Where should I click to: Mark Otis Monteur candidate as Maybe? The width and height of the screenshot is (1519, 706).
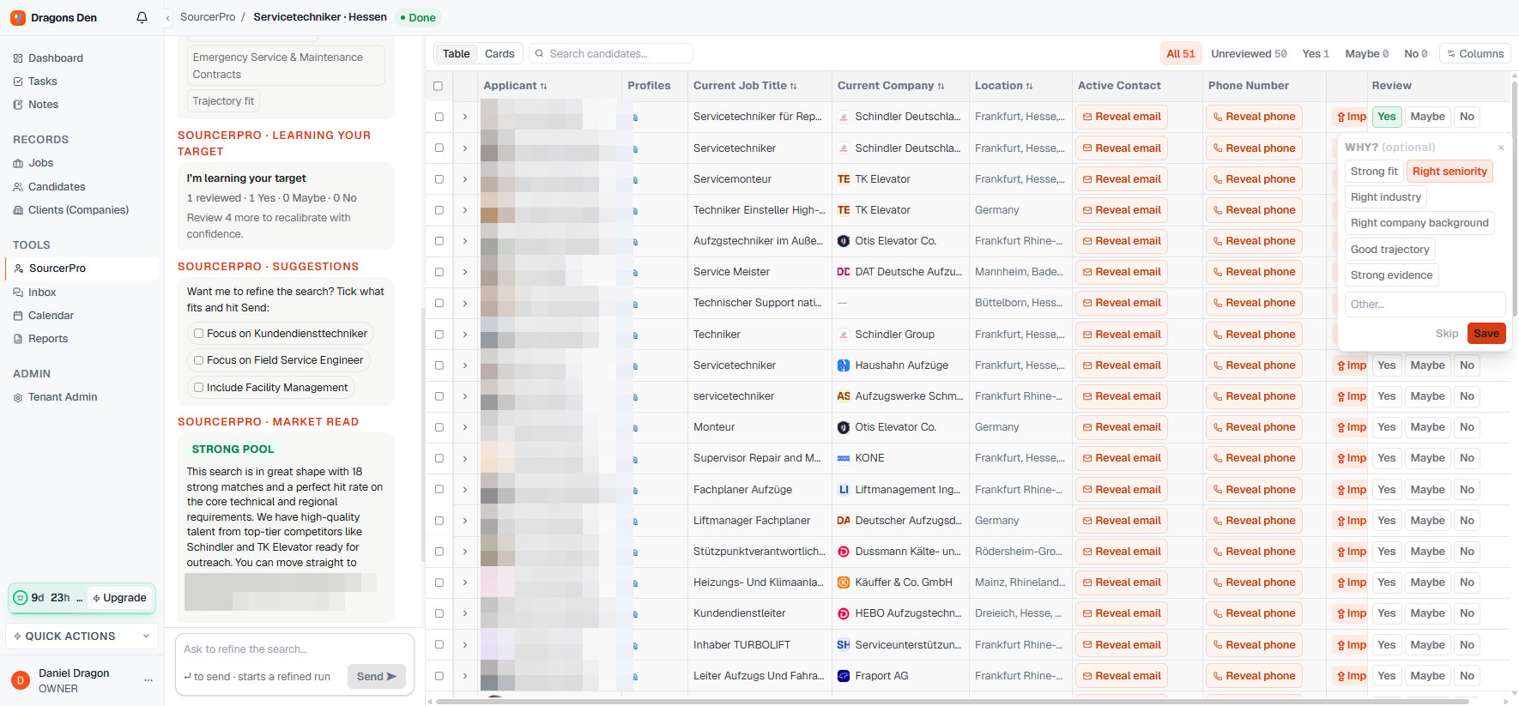click(x=1427, y=427)
